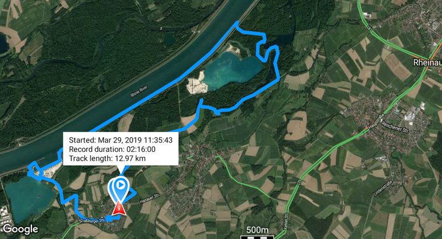The width and height of the screenshot is (442, 239).
Task: Select the Track length 12.97 km text
Action: coord(107,158)
